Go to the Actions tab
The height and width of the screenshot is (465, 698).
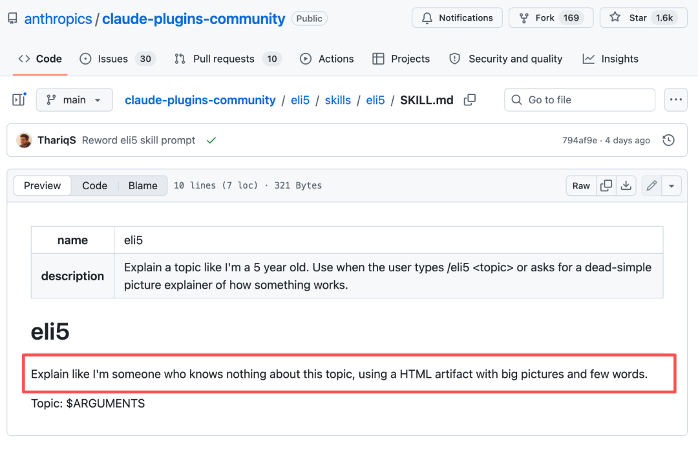point(327,59)
